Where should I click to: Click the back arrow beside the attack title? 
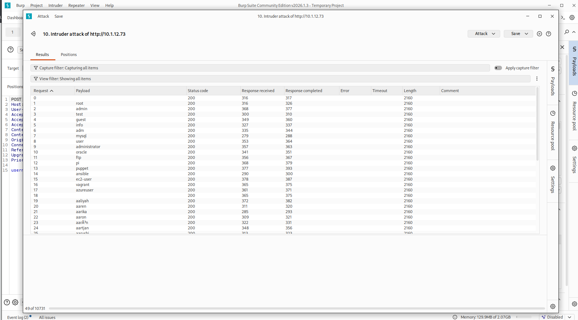(33, 34)
